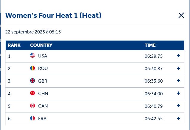Expand the USA row details
The image size is (190, 130).
pos(178,56)
